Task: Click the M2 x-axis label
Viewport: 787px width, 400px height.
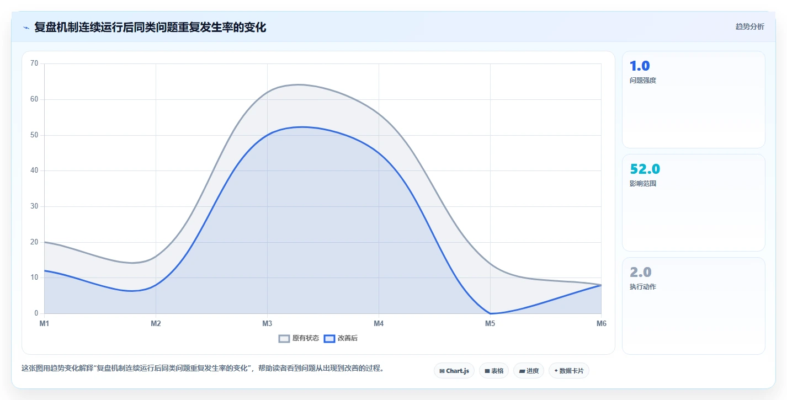Action: (156, 324)
